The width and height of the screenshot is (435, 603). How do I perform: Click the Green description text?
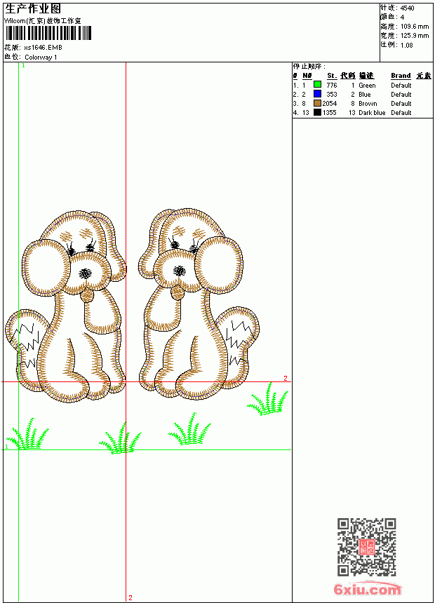(x=367, y=86)
